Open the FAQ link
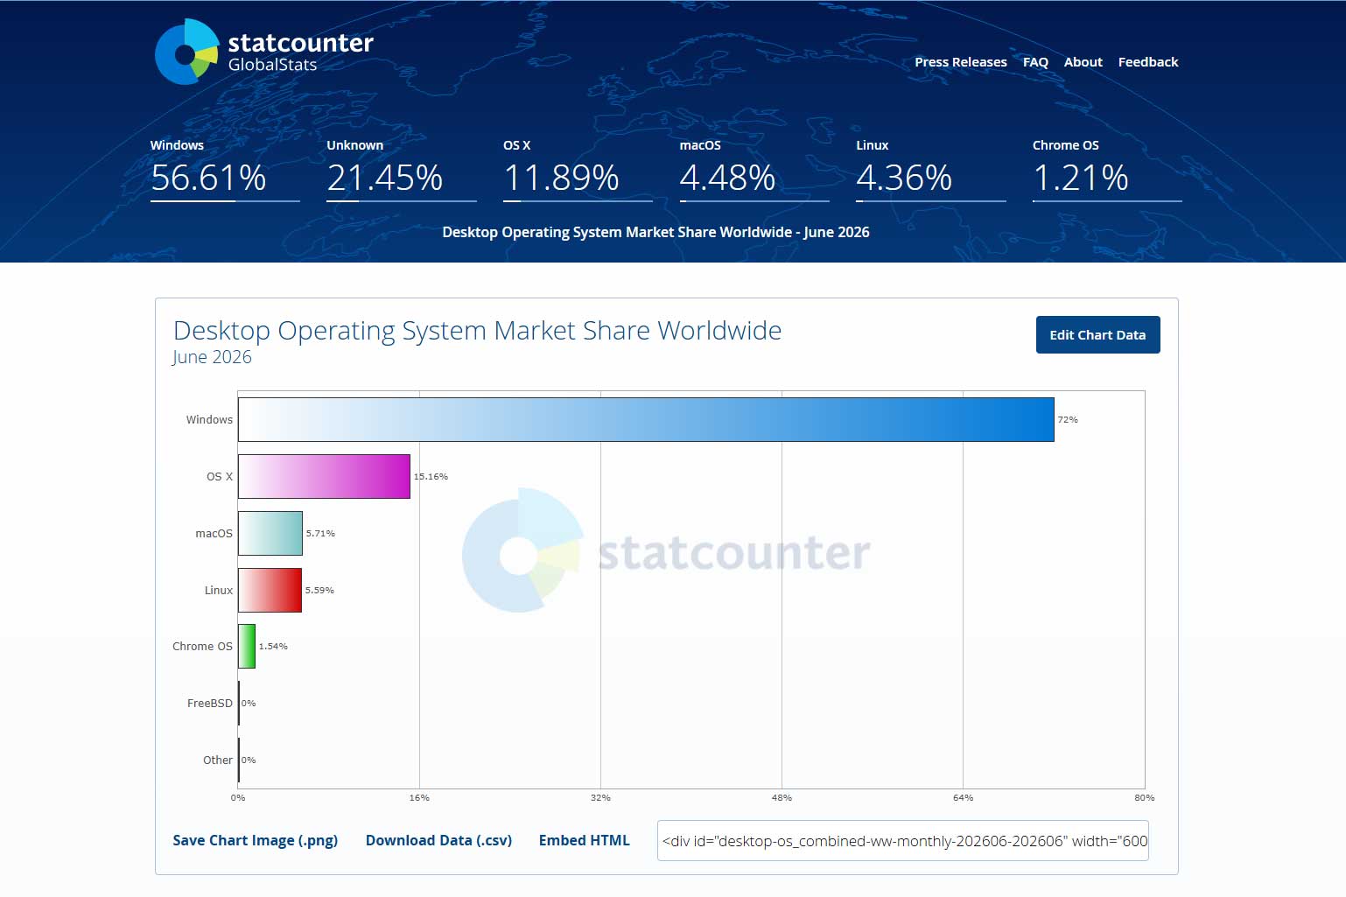 [1035, 62]
